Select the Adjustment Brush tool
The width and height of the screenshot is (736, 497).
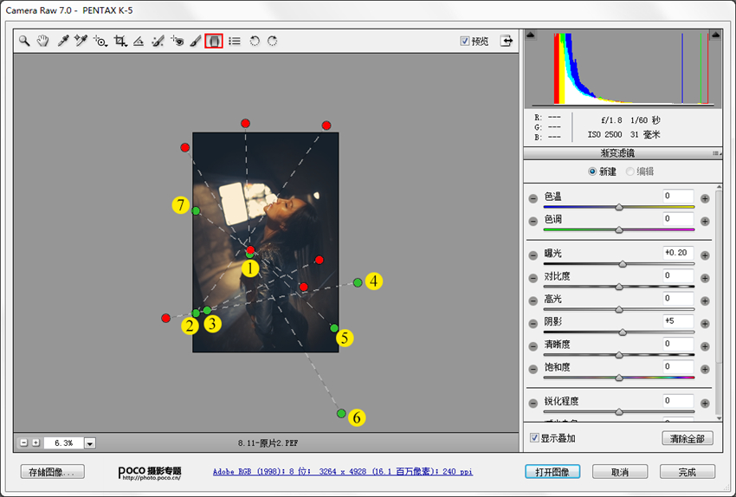196,41
